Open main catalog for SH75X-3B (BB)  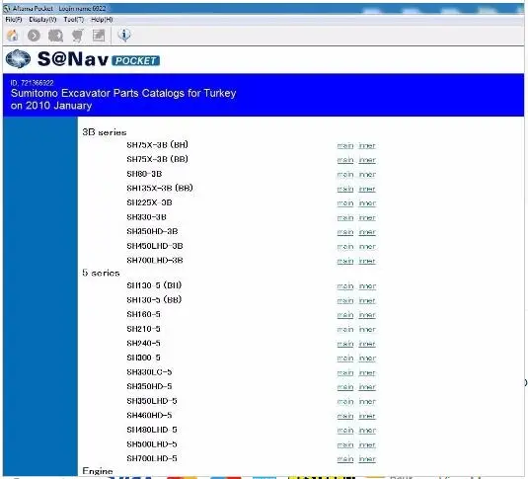click(345, 160)
